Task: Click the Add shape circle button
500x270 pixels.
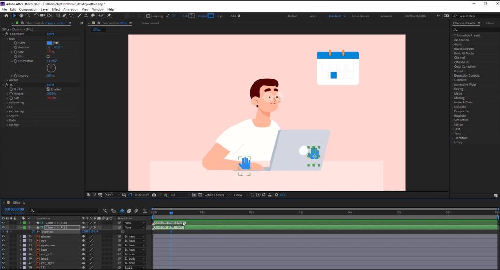Action: point(239,16)
